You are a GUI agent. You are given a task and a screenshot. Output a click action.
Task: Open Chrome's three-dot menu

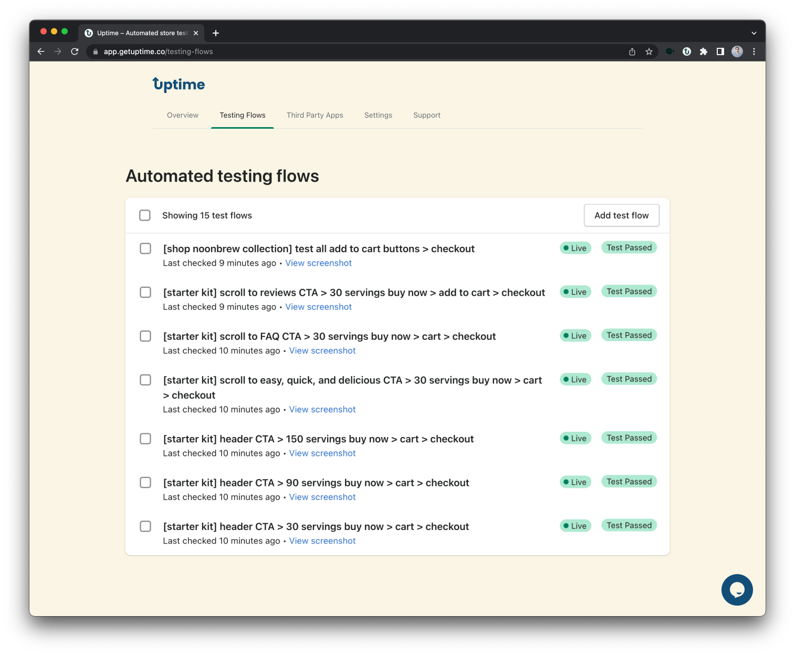tap(754, 51)
